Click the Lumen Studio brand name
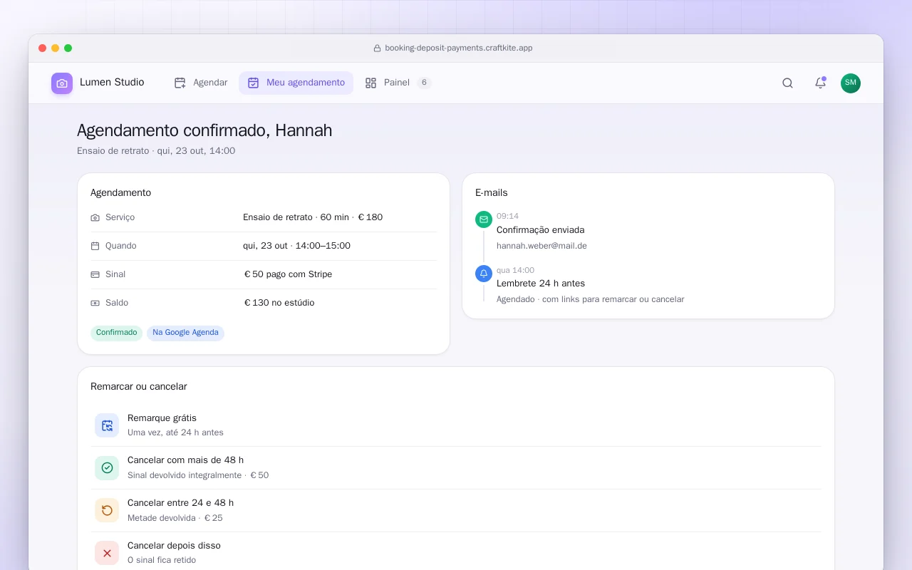 (112, 83)
